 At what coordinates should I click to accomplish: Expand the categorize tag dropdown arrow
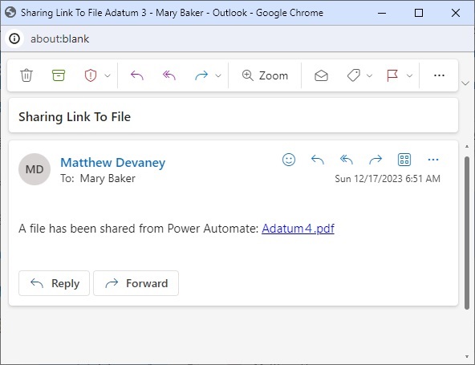point(369,75)
